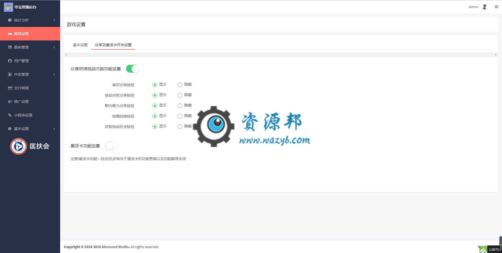This screenshot has width=502, height=253.
Task: Expand 中奖管理 submenu chevron
Action: click(x=54, y=74)
